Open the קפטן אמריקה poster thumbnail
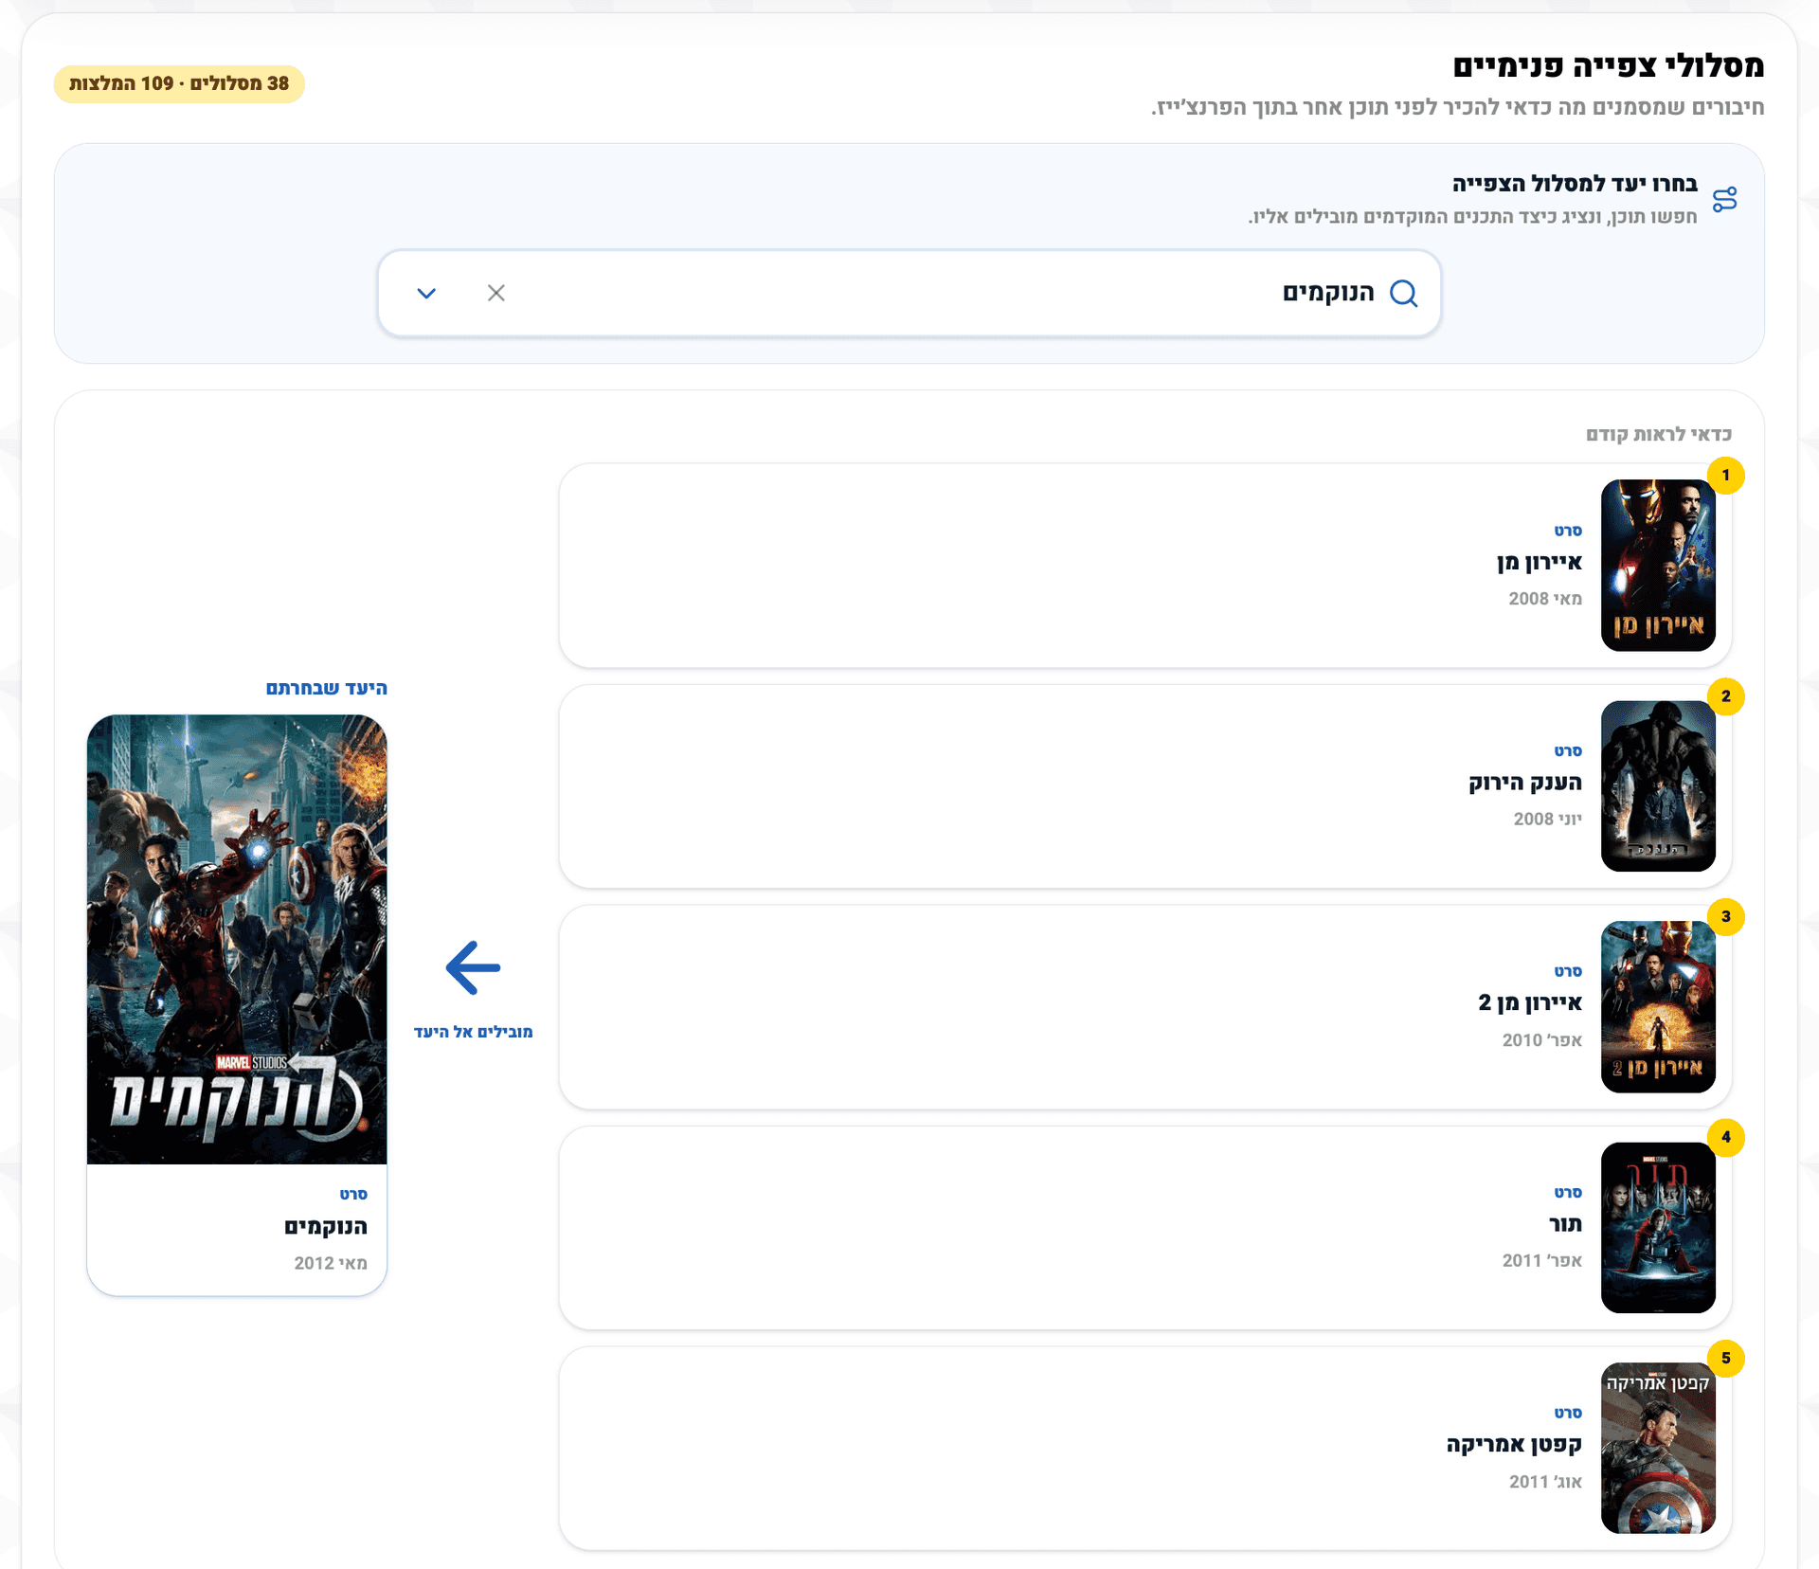The width and height of the screenshot is (1819, 1569). pyautogui.click(x=1658, y=1448)
